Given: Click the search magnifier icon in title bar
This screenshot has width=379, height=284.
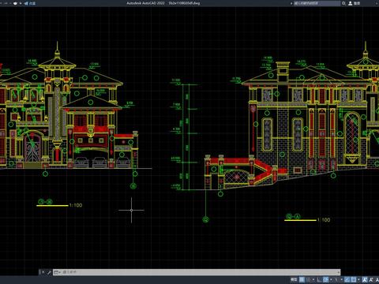Looking at the screenshot, I should coord(343,3).
